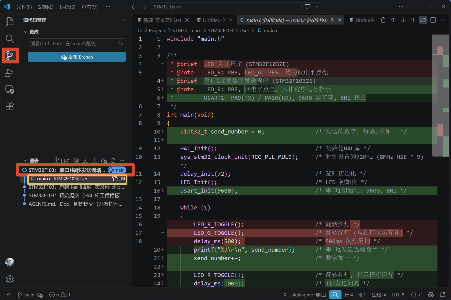Open layout customize ellipsis in title bar
Screen dimensions: 451x300
tap(401, 7)
